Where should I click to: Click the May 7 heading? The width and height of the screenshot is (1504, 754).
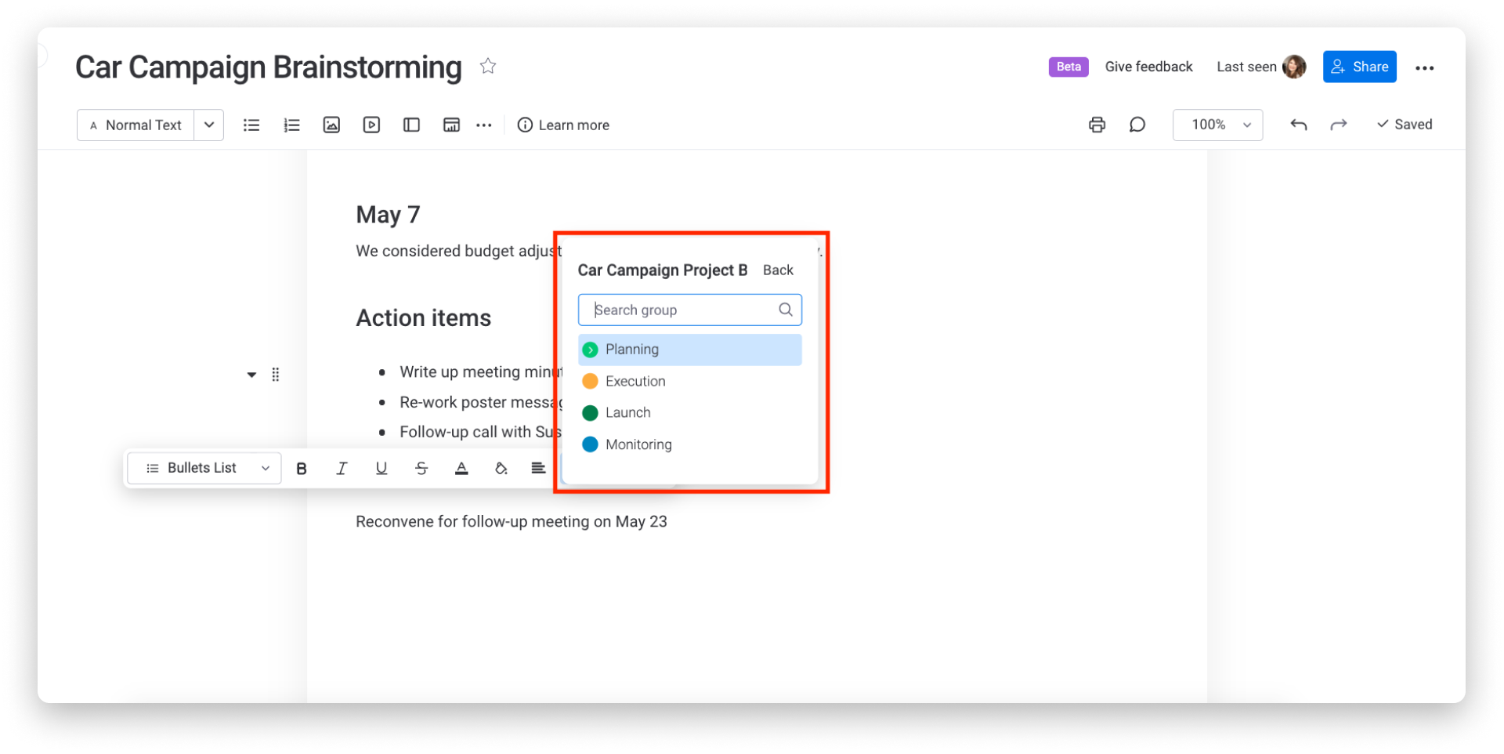tap(388, 215)
